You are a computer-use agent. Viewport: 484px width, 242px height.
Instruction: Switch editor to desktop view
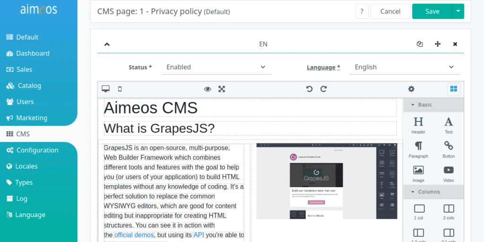click(105, 89)
